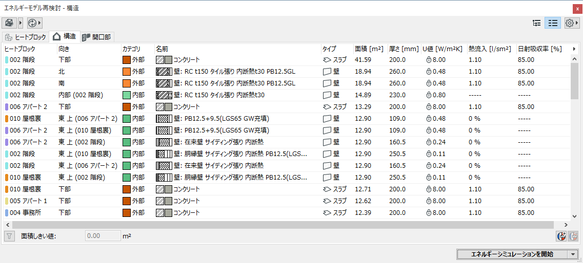Click the horizontal scrollbar left arrow
583x263 pixels.
8,225
